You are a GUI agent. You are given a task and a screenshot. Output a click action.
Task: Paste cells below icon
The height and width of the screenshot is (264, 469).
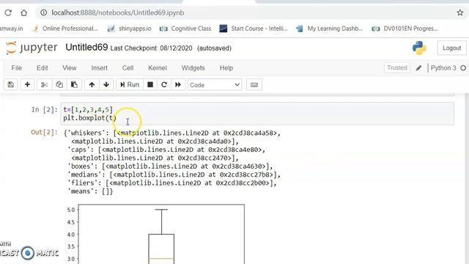(74, 85)
